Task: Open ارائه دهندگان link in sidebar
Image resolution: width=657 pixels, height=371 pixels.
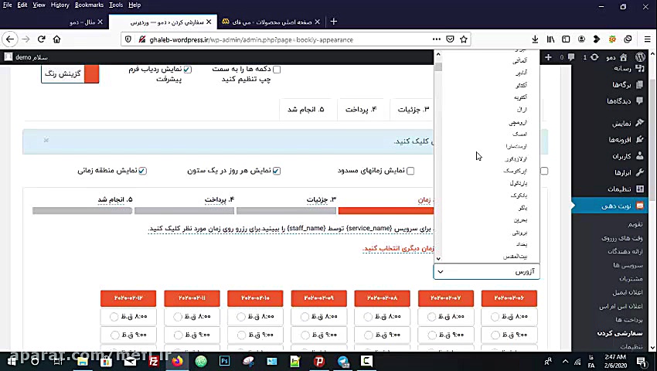Action: [x=625, y=251]
